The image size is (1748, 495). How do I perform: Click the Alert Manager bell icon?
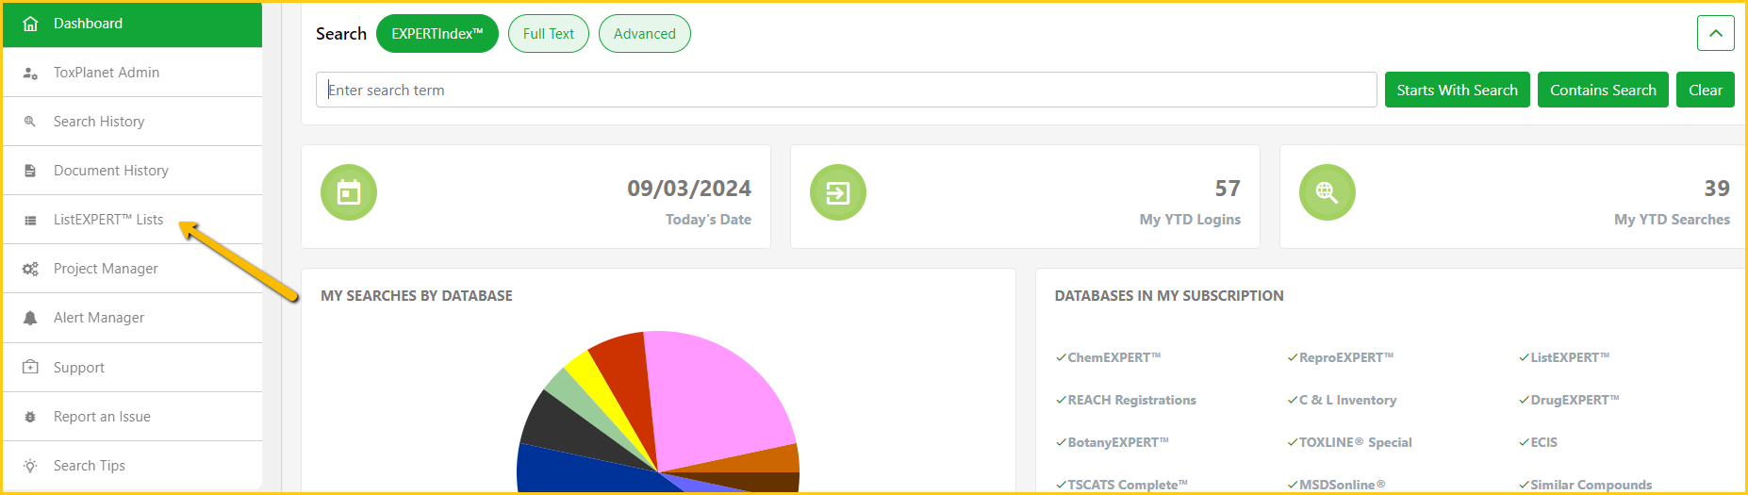(x=30, y=318)
